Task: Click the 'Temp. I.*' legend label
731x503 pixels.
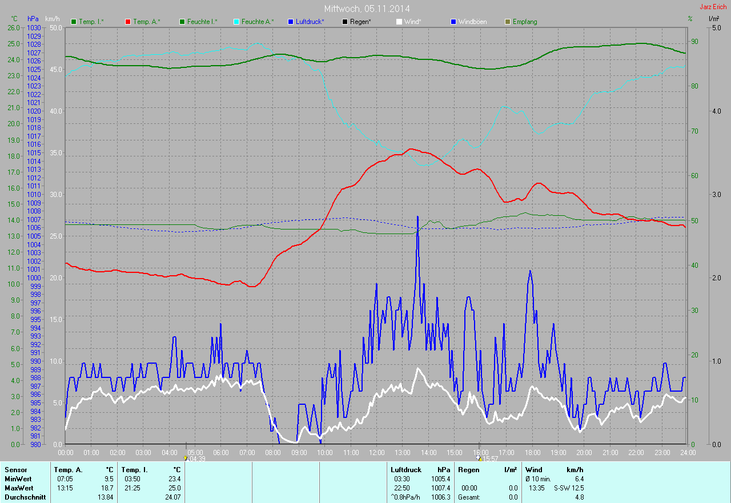Action: click(91, 22)
